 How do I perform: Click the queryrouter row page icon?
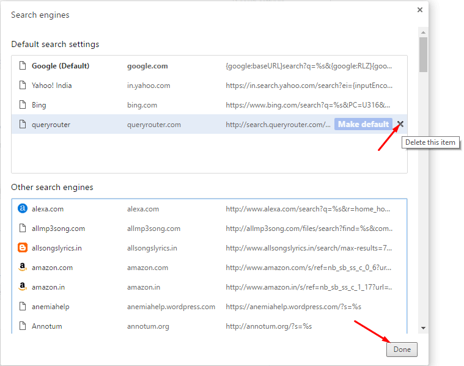click(23, 124)
